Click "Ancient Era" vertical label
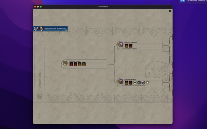This screenshot has height=129, width=207. pyautogui.click(x=40, y=80)
